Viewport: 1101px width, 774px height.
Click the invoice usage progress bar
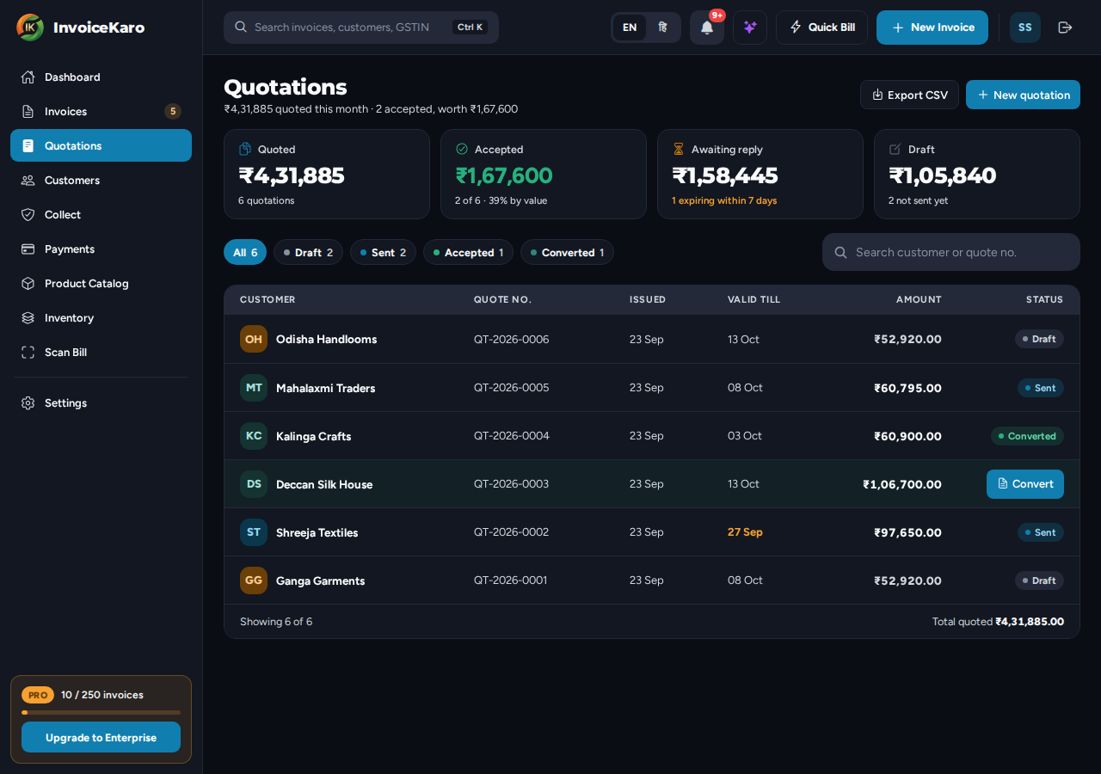click(101, 712)
